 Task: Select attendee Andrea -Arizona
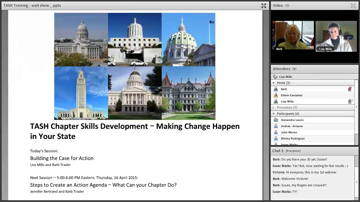tap(312, 126)
